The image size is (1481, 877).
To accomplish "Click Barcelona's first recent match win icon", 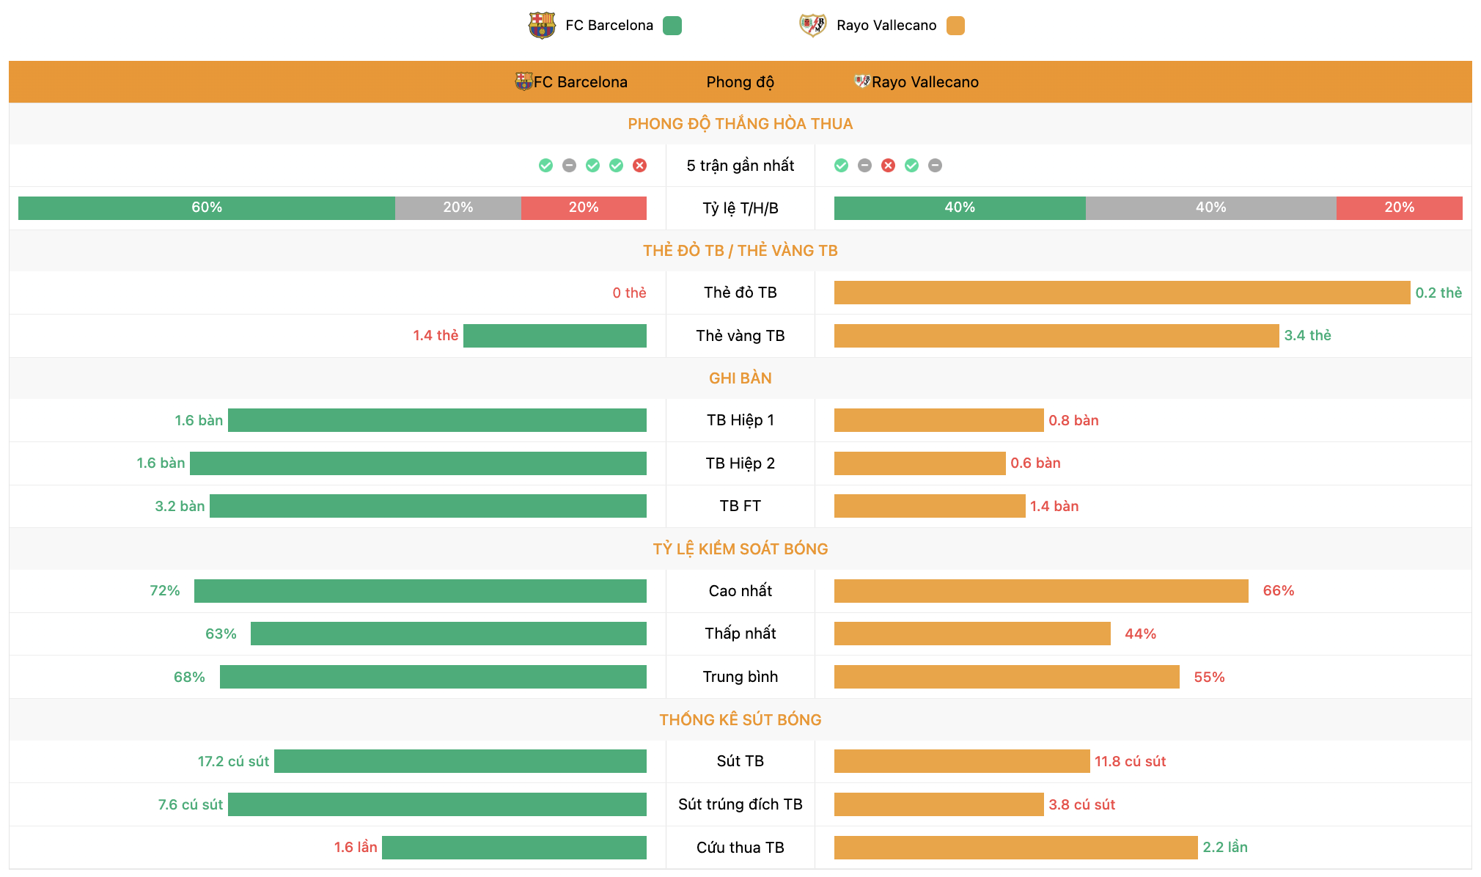I will coord(546,166).
